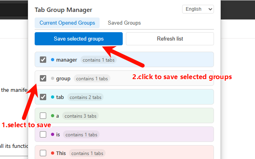Image resolution: width=255 pixels, height=159 pixels.
Task: Uncheck the manager group checkbox
Action: (43, 60)
